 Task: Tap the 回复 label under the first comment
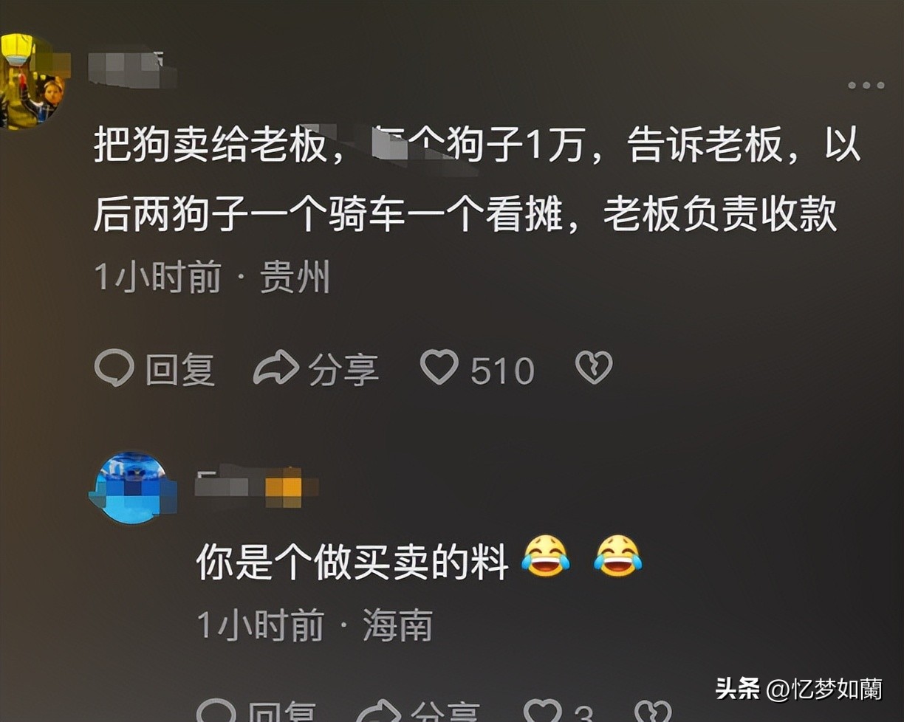pyautogui.click(x=179, y=370)
